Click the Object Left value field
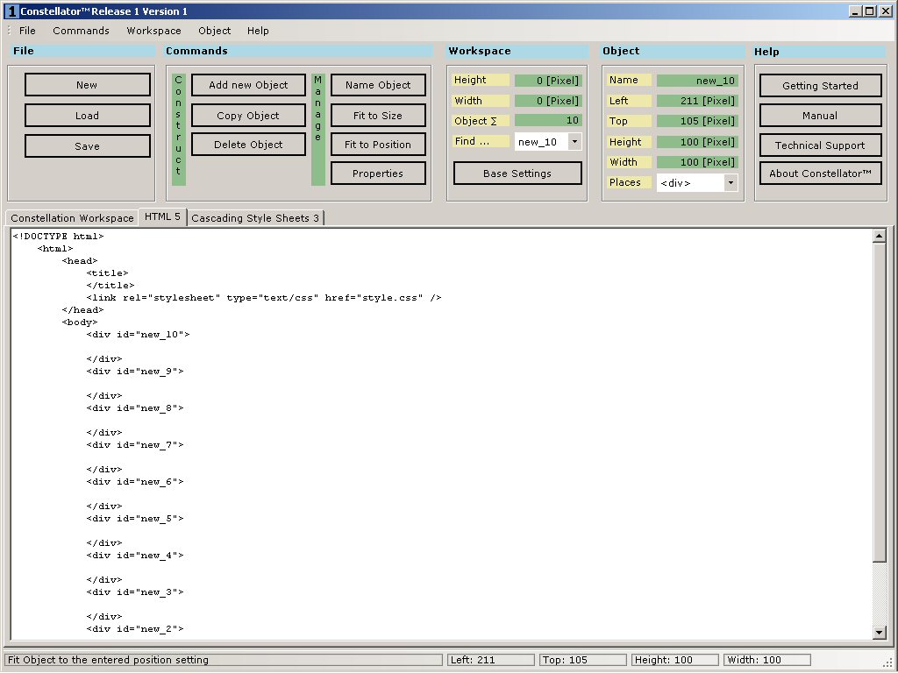This screenshot has height=673, width=898. tap(697, 101)
